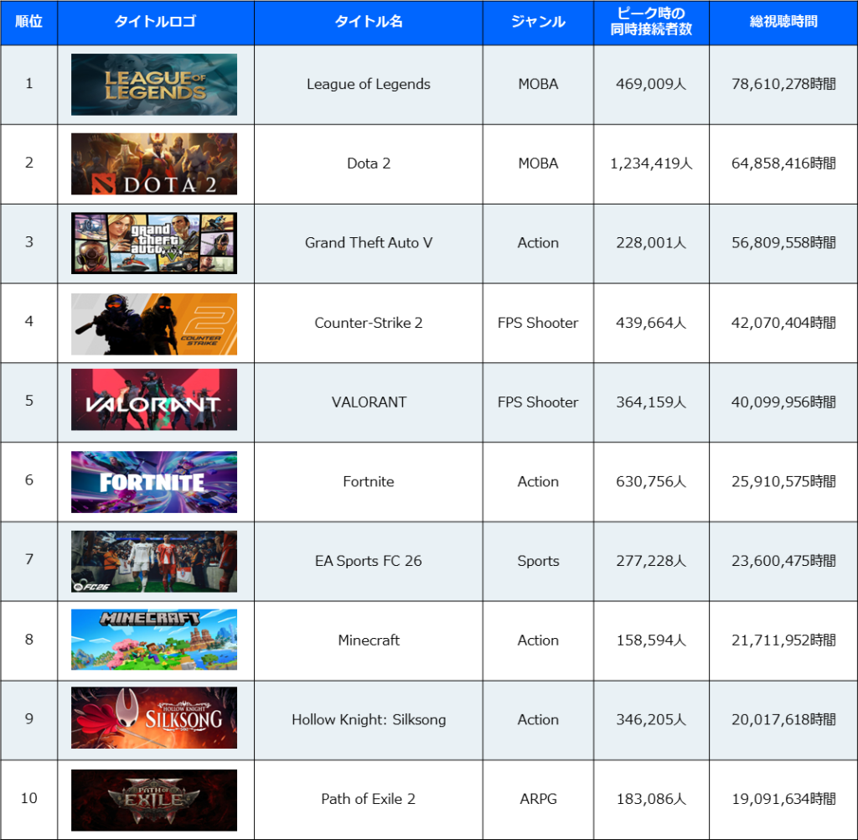The height and width of the screenshot is (840, 858).
Task: Select the タイトル名 column header
Action: tap(369, 22)
